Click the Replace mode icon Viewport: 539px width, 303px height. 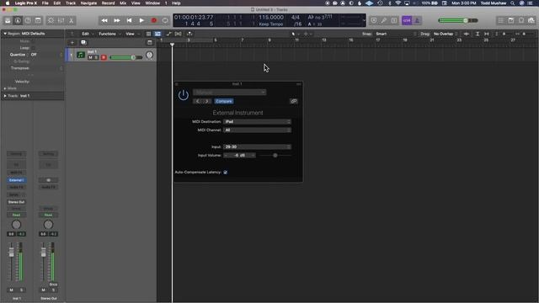(374, 20)
